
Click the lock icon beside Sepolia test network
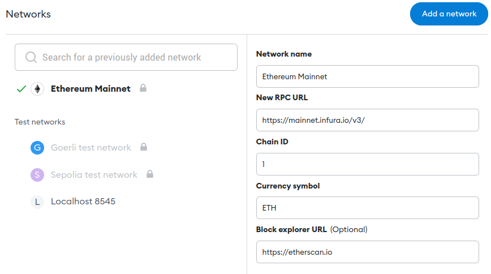point(150,174)
